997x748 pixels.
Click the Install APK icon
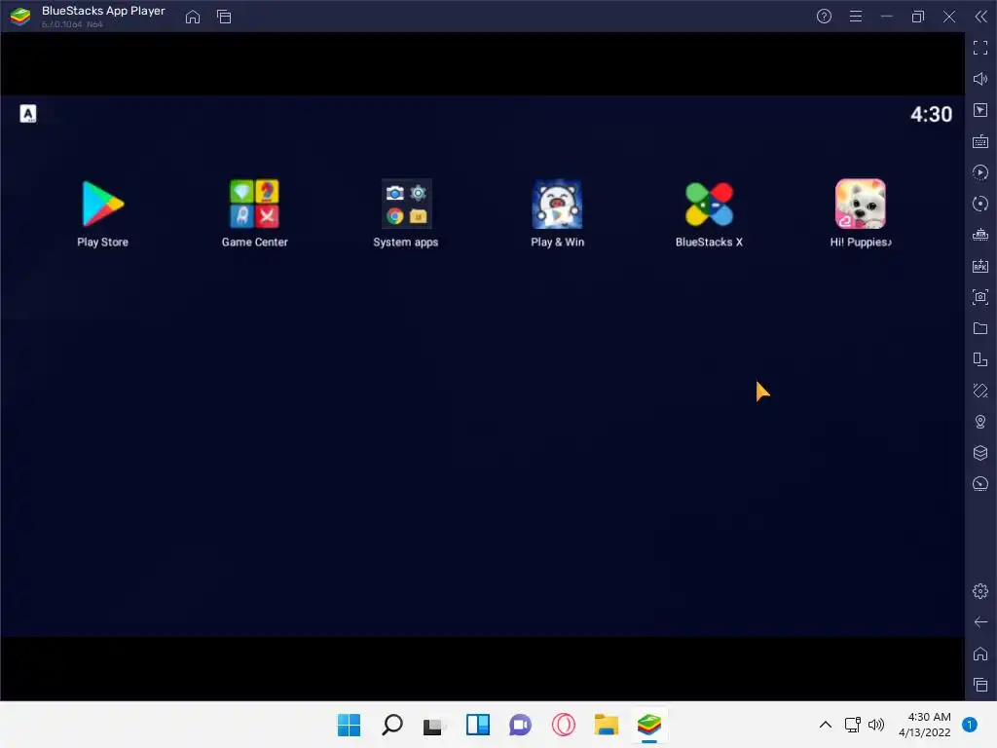pos(980,266)
